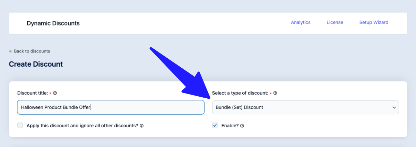Click the back arrow before Back to discounts
The width and height of the screenshot is (416, 147).
(x=11, y=51)
